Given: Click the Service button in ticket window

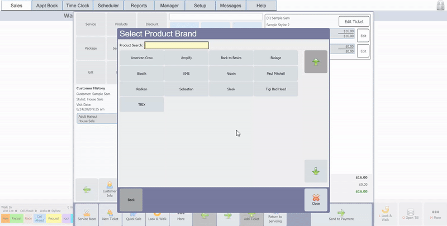Looking at the screenshot, I should [x=91, y=24].
